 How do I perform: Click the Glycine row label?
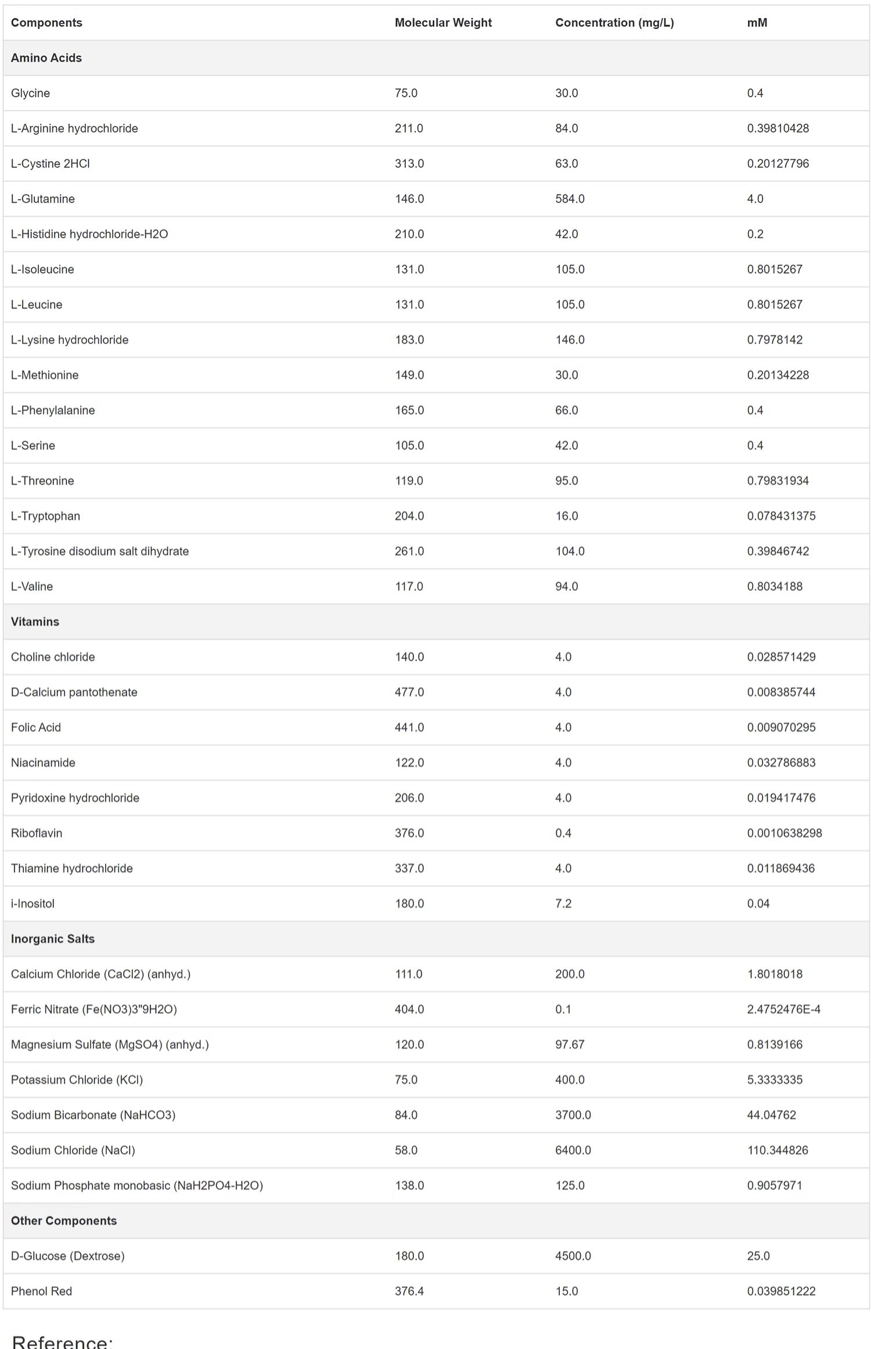click(30, 93)
